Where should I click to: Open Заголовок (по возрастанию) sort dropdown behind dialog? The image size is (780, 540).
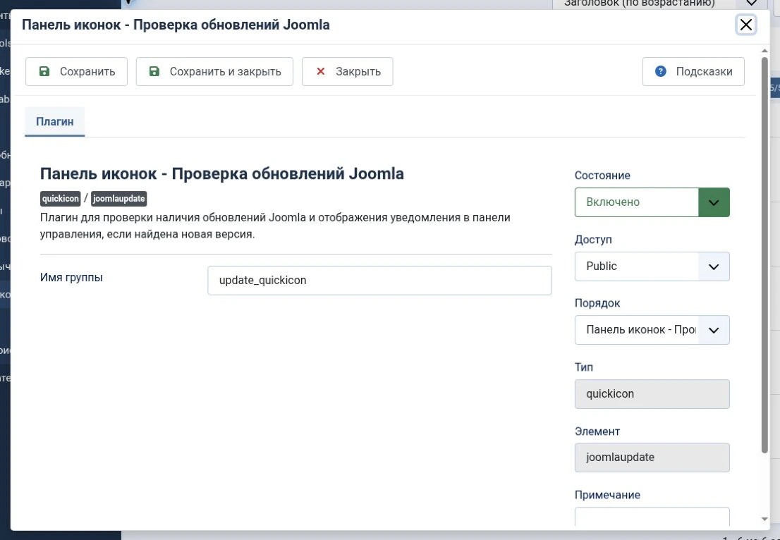point(661,4)
